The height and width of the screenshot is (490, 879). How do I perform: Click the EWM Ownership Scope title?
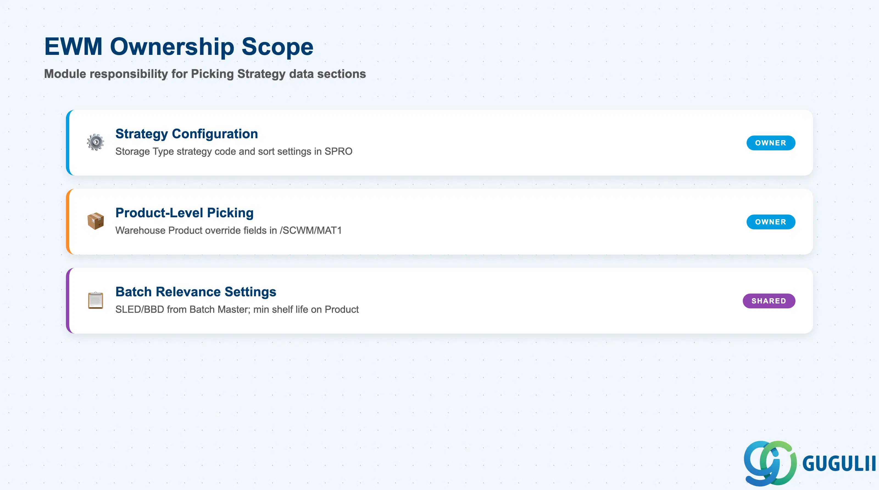point(179,46)
